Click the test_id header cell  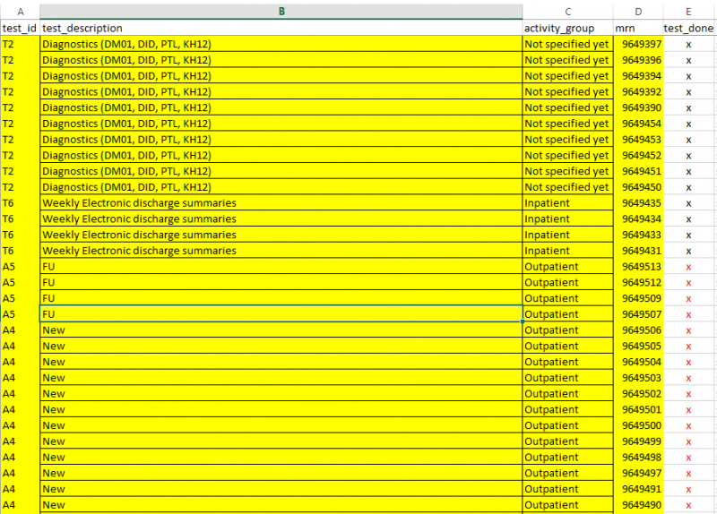[x=20, y=28]
